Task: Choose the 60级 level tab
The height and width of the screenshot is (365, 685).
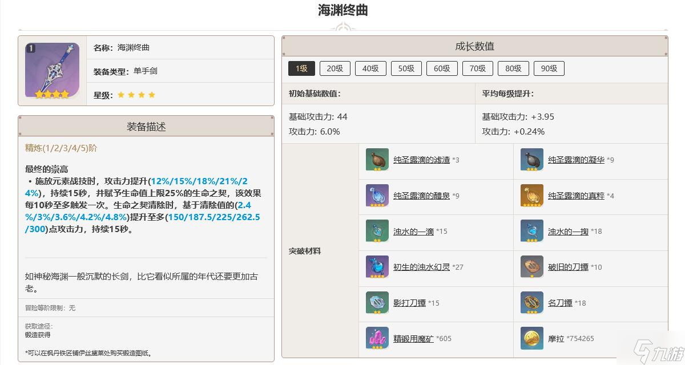Action: click(442, 68)
